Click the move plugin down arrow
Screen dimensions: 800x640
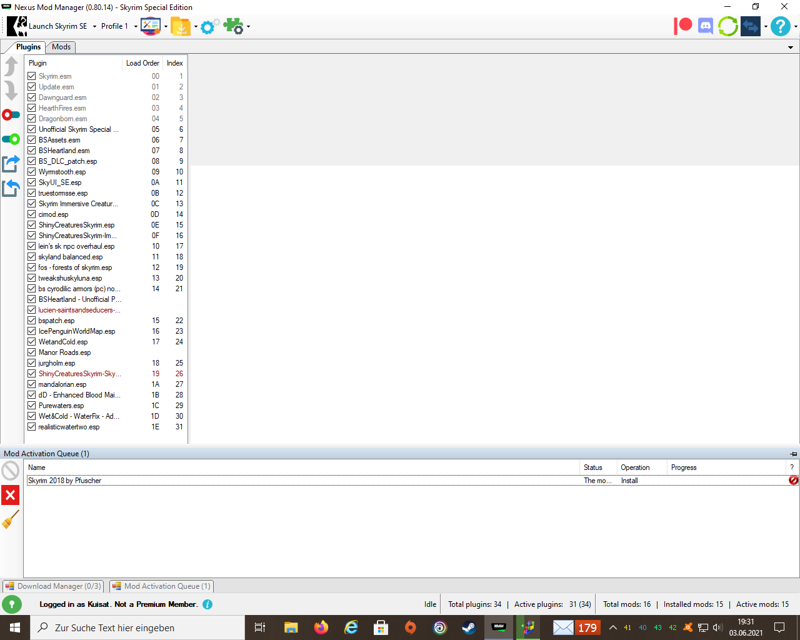click(11, 91)
